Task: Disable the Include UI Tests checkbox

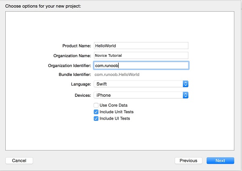Action: click(96, 119)
